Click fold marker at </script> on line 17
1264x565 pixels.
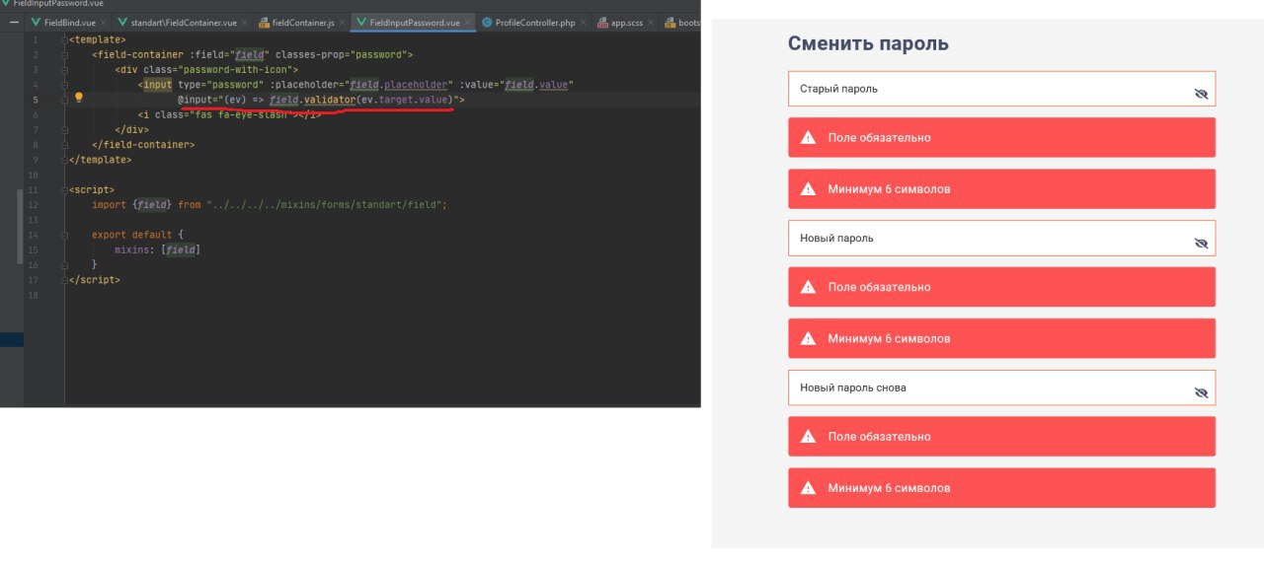pyautogui.click(x=65, y=279)
